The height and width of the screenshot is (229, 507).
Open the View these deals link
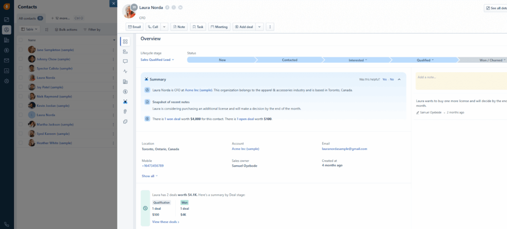point(165,222)
